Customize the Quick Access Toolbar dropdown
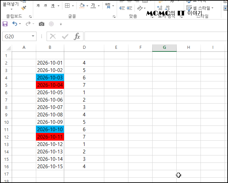This screenshot has width=228, height=183. [61, 24]
